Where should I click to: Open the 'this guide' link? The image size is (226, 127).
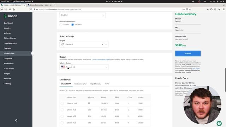point(196,68)
